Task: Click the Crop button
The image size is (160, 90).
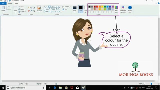Action: pyautogui.click(x=21, y=7)
